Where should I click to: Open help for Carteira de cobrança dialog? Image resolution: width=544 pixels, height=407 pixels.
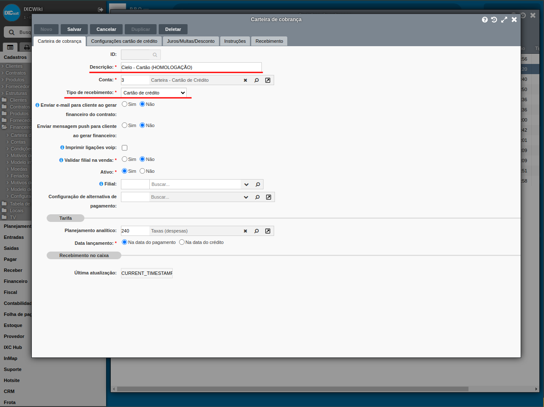[x=485, y=19]
